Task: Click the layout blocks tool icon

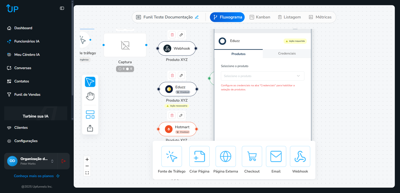Action: pos(90,114)
